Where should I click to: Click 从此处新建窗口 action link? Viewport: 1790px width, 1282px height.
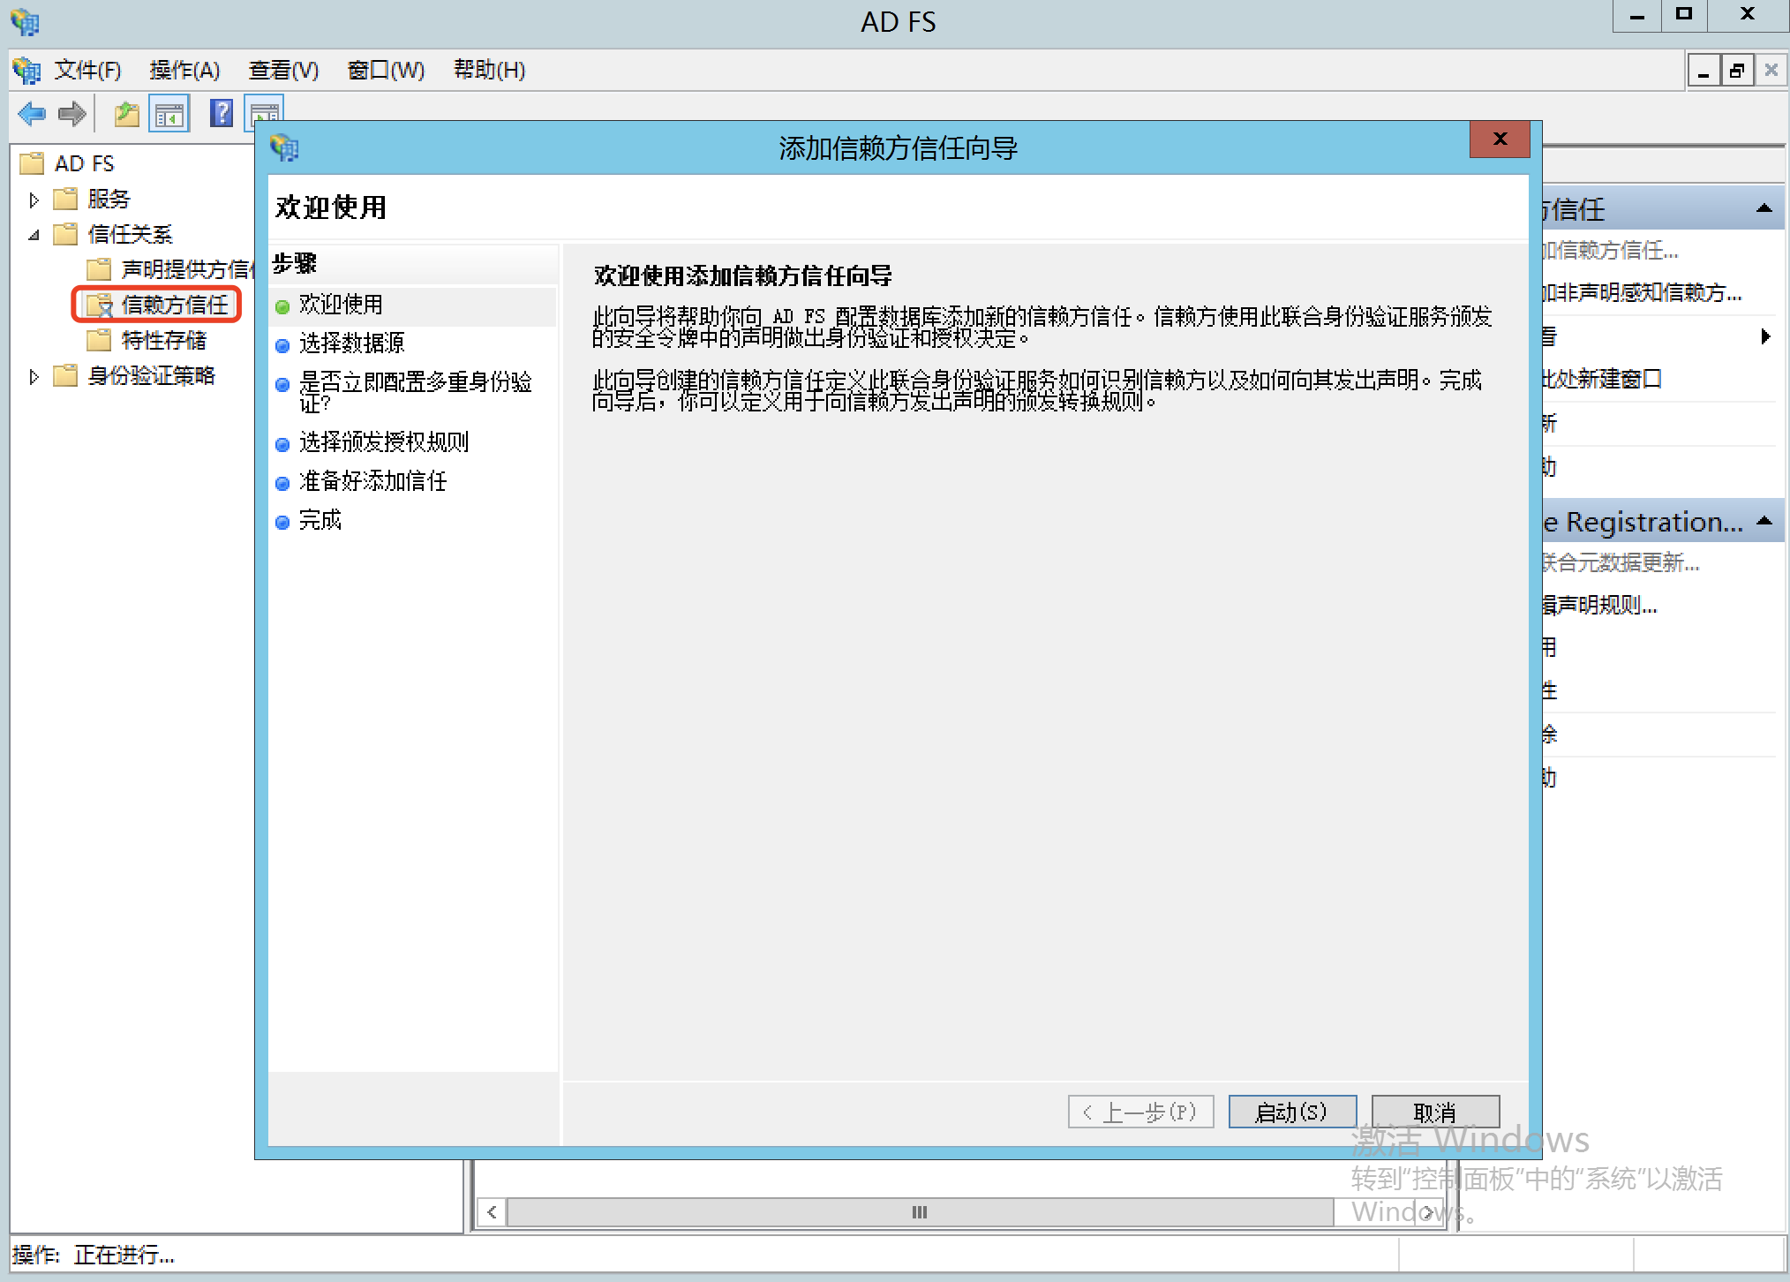[x=1602, y=379]
